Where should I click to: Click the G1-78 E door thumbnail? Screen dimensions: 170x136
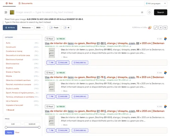pyautogui.click(x=52, y=87)
